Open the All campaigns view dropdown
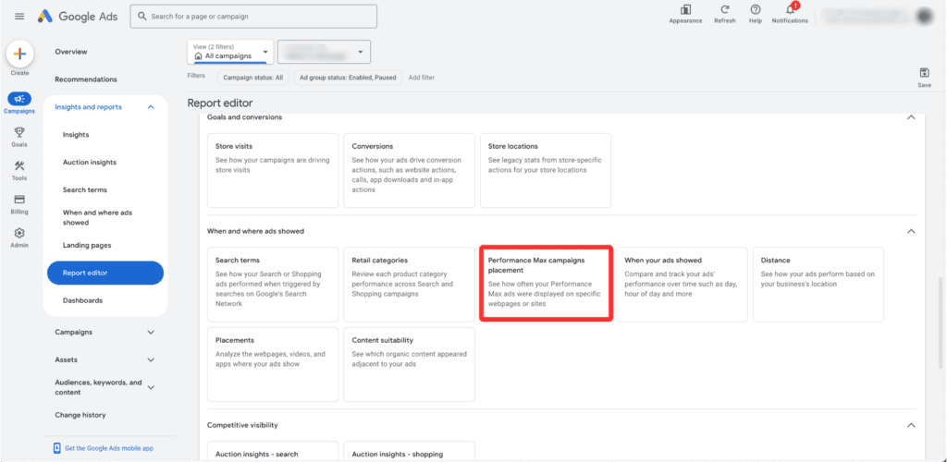The image size is (947, 462). pyautogui.click(x=230, y=52)
